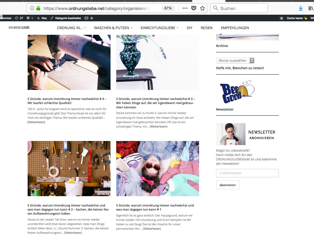Open the 'Monat auswählen' archive dropdown
The width and height of the screenshot is (314, 235).
click(x=235, y=60)
